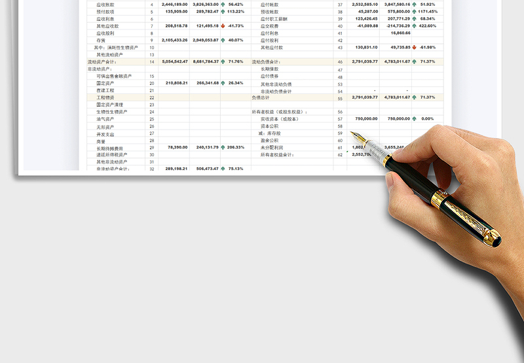Image resolution: width=524 pixels, height=363 pixels.
Task: Click the green up arrow beside 1171.45%
Action: [414, 11]
